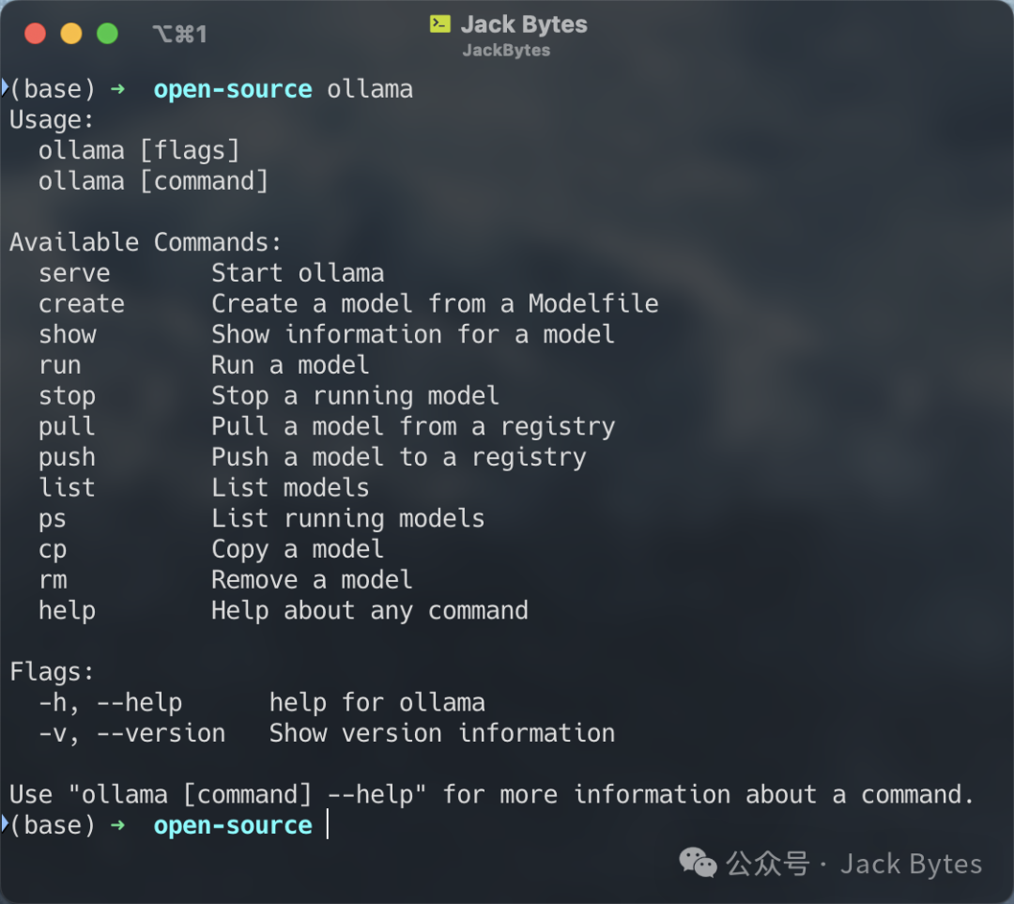Viewport: 1014px width, 904px height.
Task: Click the 'Remove a model' description
Action: (x=313, y=580)
